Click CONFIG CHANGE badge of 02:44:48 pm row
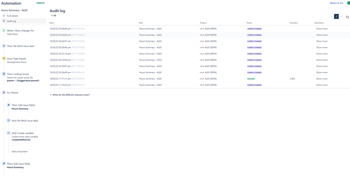Image resolution: width=350 pixels, height=177 pixels. 254,29
